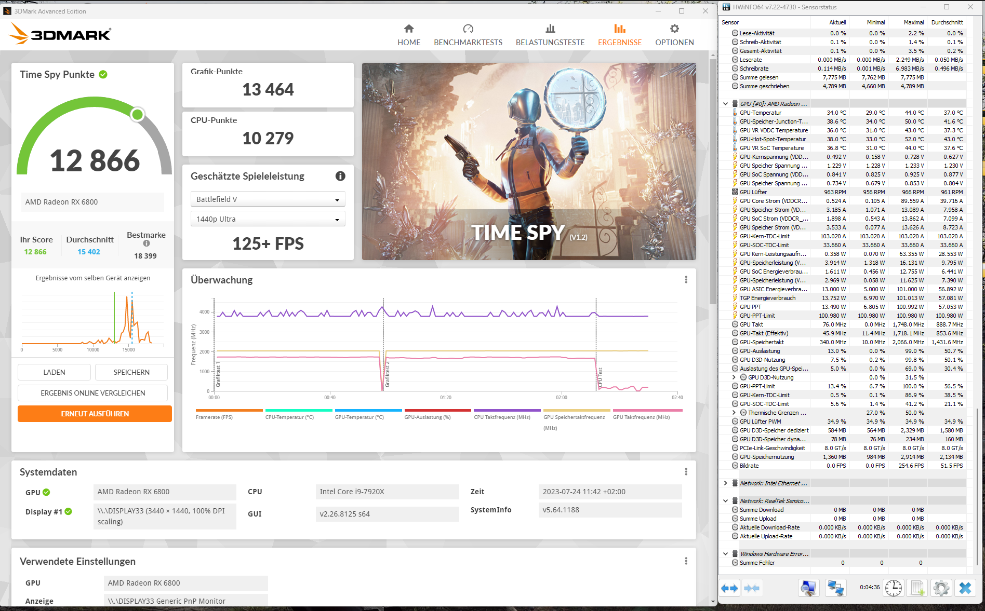The image size is (985, 611).
Task: Open the OPTIONEN tab
Action: pos(674,35)
